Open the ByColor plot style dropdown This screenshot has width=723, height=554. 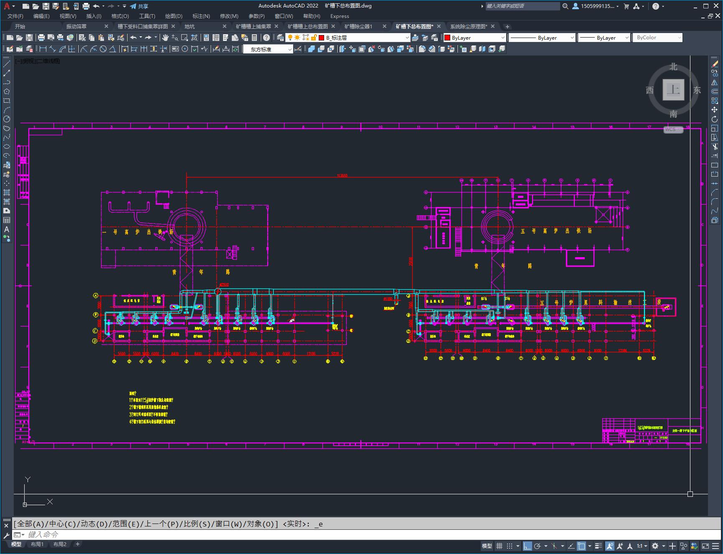(x=657, y=38)
